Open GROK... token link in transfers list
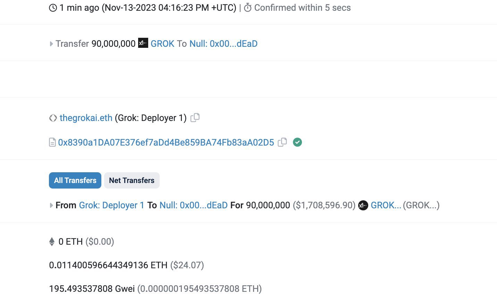Screen dimensions: 497x305 (386, 205)
